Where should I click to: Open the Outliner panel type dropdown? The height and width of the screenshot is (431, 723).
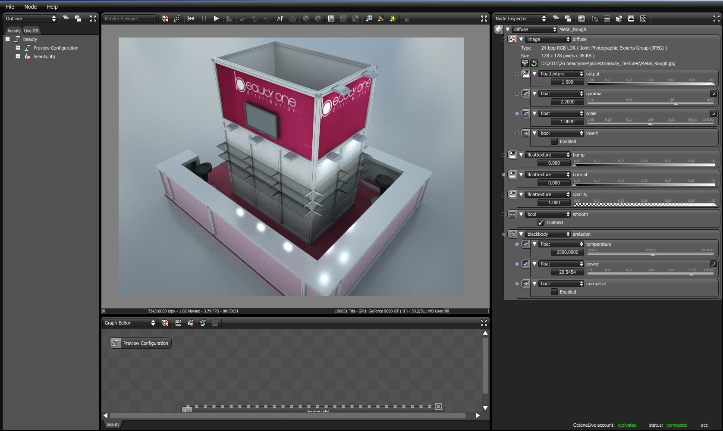[31, 19]
